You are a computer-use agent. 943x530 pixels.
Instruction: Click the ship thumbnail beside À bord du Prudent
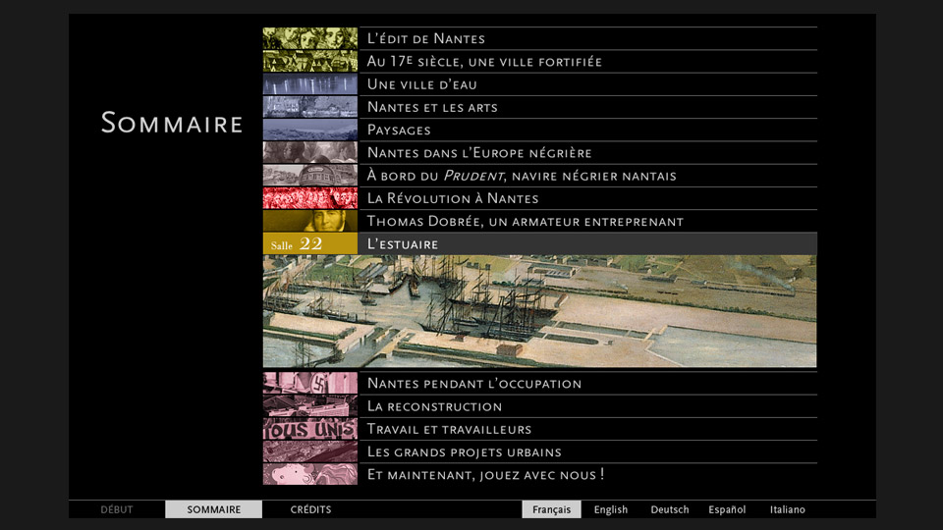point(310,176)
